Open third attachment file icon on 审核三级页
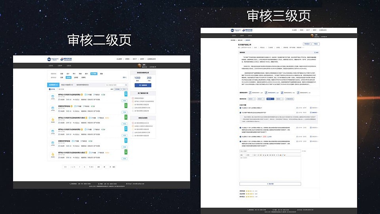380x214 pixels. tap(282, 93)
